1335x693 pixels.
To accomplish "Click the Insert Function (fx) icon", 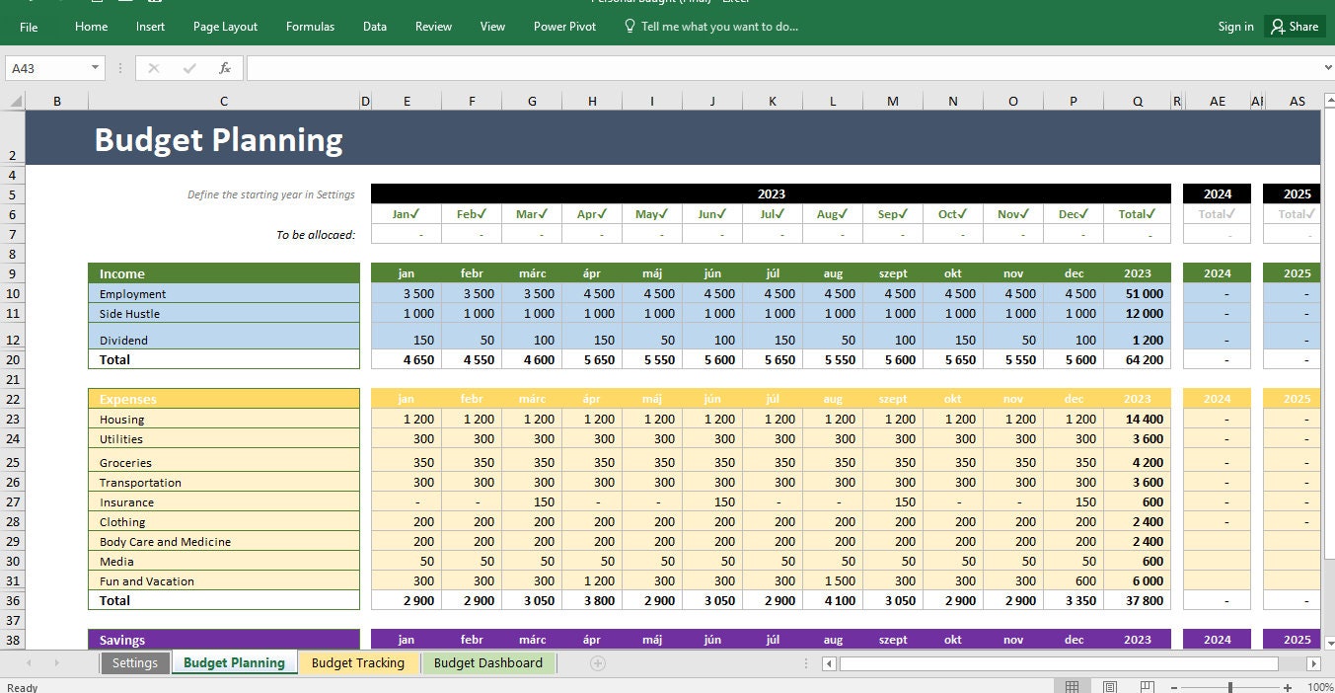I will [224, 68].
